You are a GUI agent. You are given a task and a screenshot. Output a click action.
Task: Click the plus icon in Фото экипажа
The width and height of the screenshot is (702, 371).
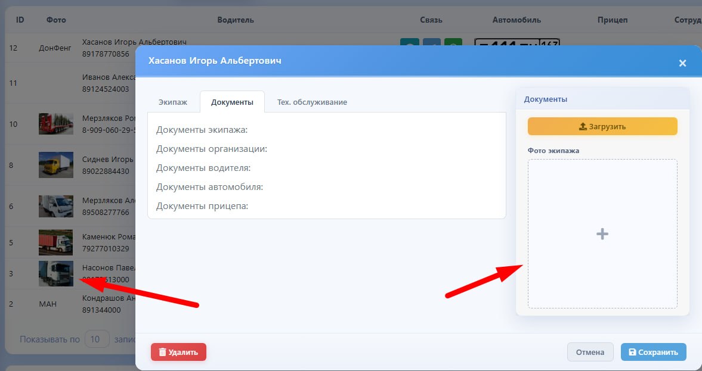602,234
